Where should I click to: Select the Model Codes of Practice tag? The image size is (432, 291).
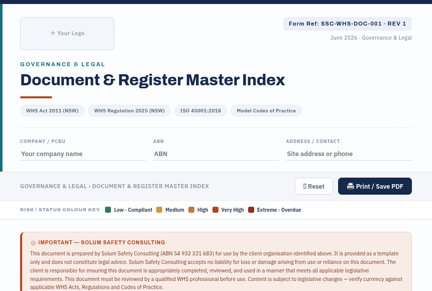click(266, 111)
